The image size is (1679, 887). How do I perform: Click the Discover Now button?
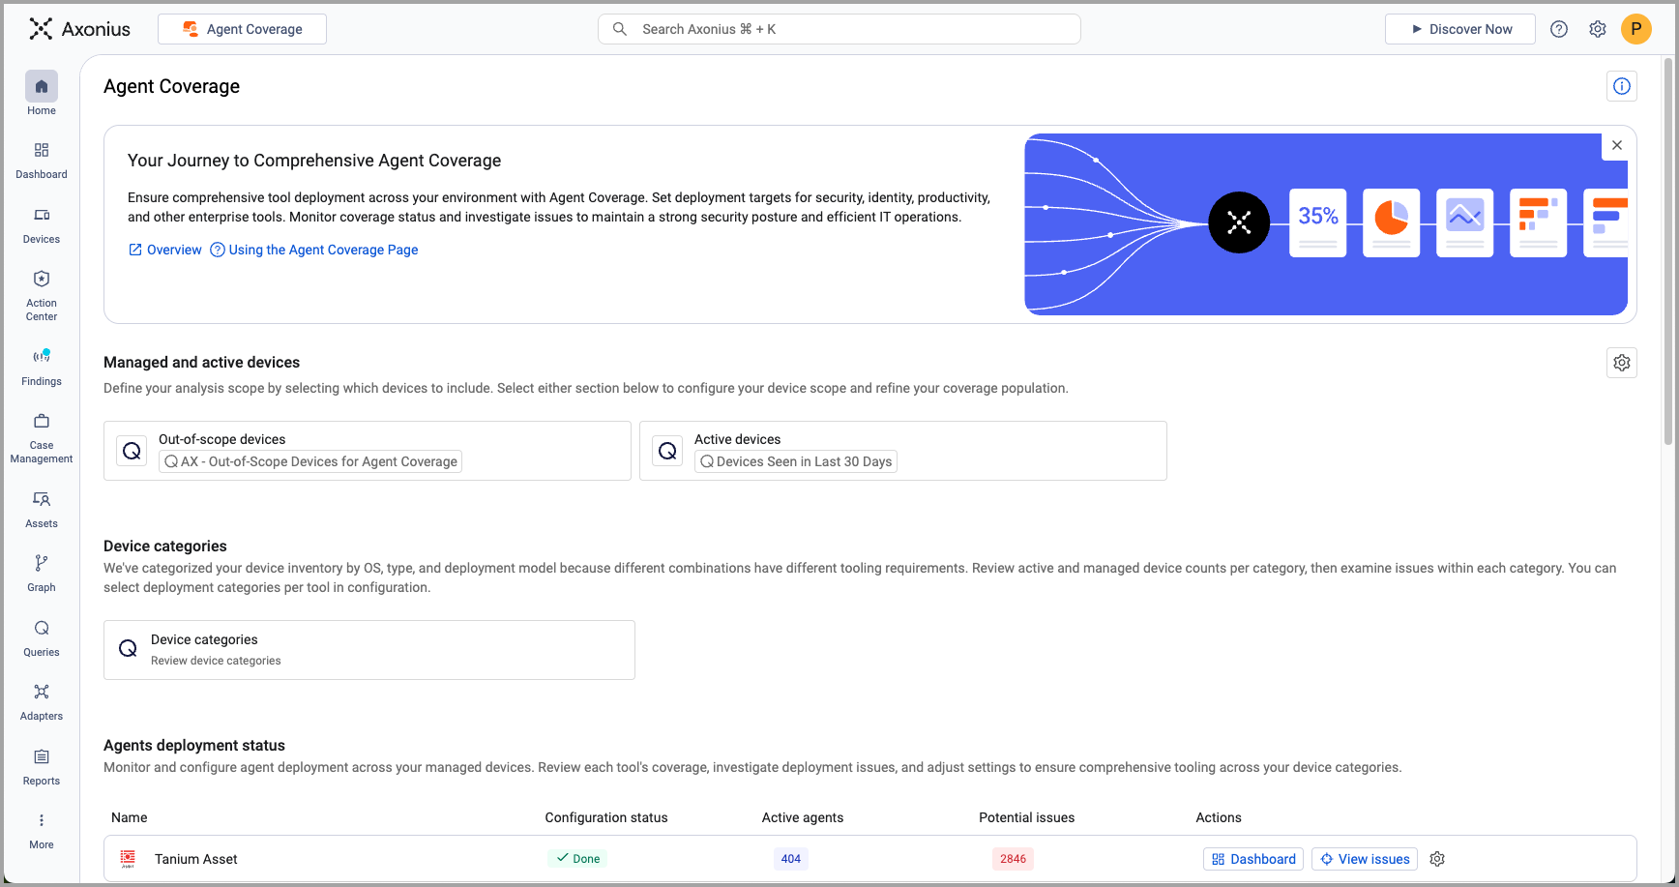pyautogui.click(x=1460, y=29)
